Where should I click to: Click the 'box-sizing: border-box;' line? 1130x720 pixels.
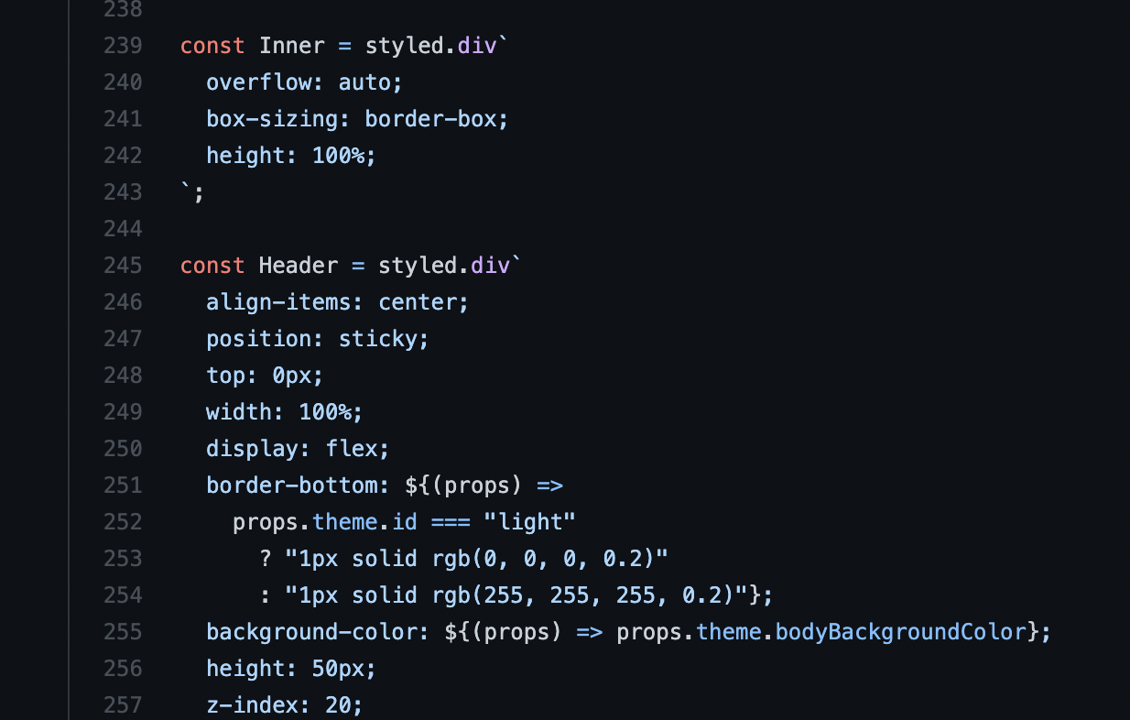[358, 119]
